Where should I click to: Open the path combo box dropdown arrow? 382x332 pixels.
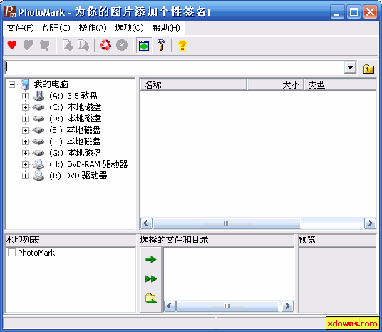click(x=351, y=67)
